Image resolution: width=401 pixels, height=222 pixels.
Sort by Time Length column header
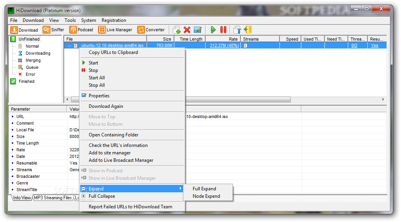click(x=190, y=39)
